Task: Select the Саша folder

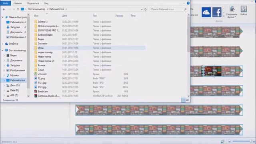Action: point(41,70)
